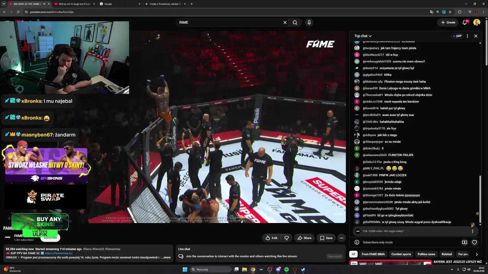
Task: Expand the Top chat dropdown
Action: (363, 36)
